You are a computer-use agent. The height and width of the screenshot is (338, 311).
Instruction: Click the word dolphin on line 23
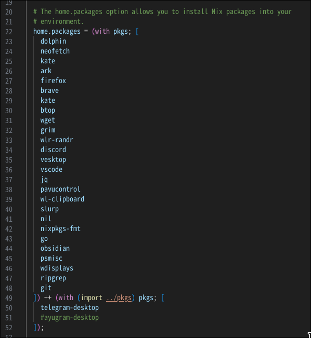(x=53, y=41)
